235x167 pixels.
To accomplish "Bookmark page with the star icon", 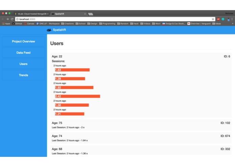I will coord(213,19).
